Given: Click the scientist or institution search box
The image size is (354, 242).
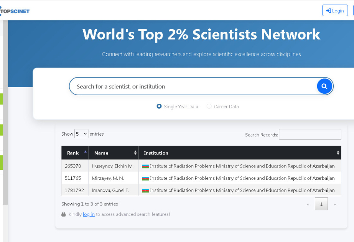Looking at the screenshot, I should click(193, 86).
